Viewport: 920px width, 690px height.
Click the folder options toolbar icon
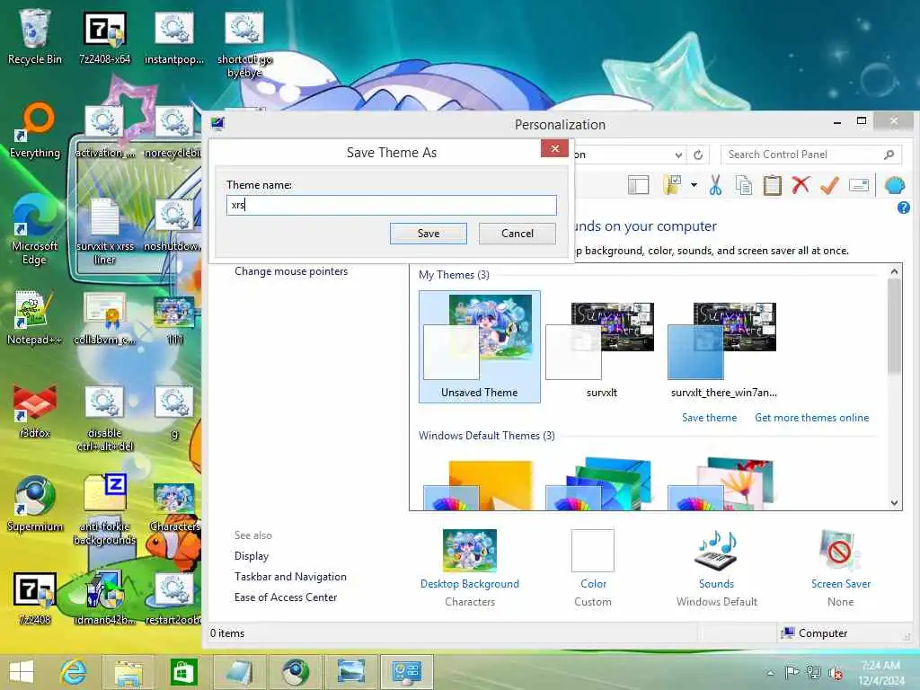coord(672,185)
